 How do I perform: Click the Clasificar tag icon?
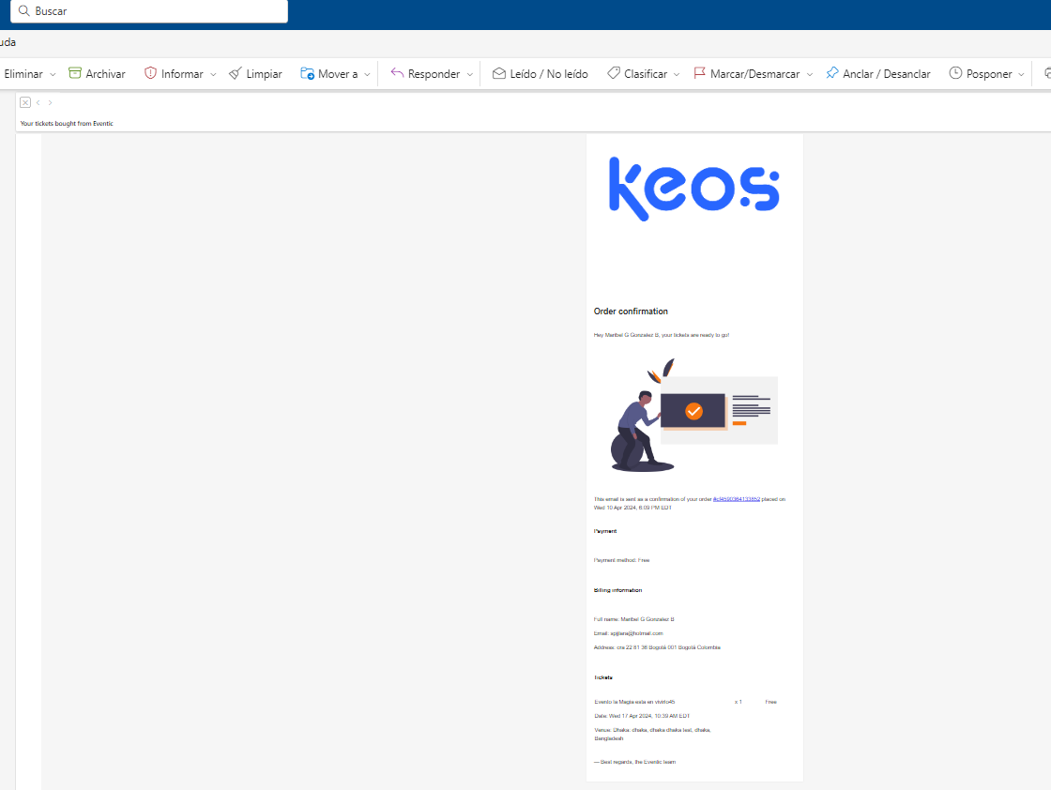coord(613,73)
